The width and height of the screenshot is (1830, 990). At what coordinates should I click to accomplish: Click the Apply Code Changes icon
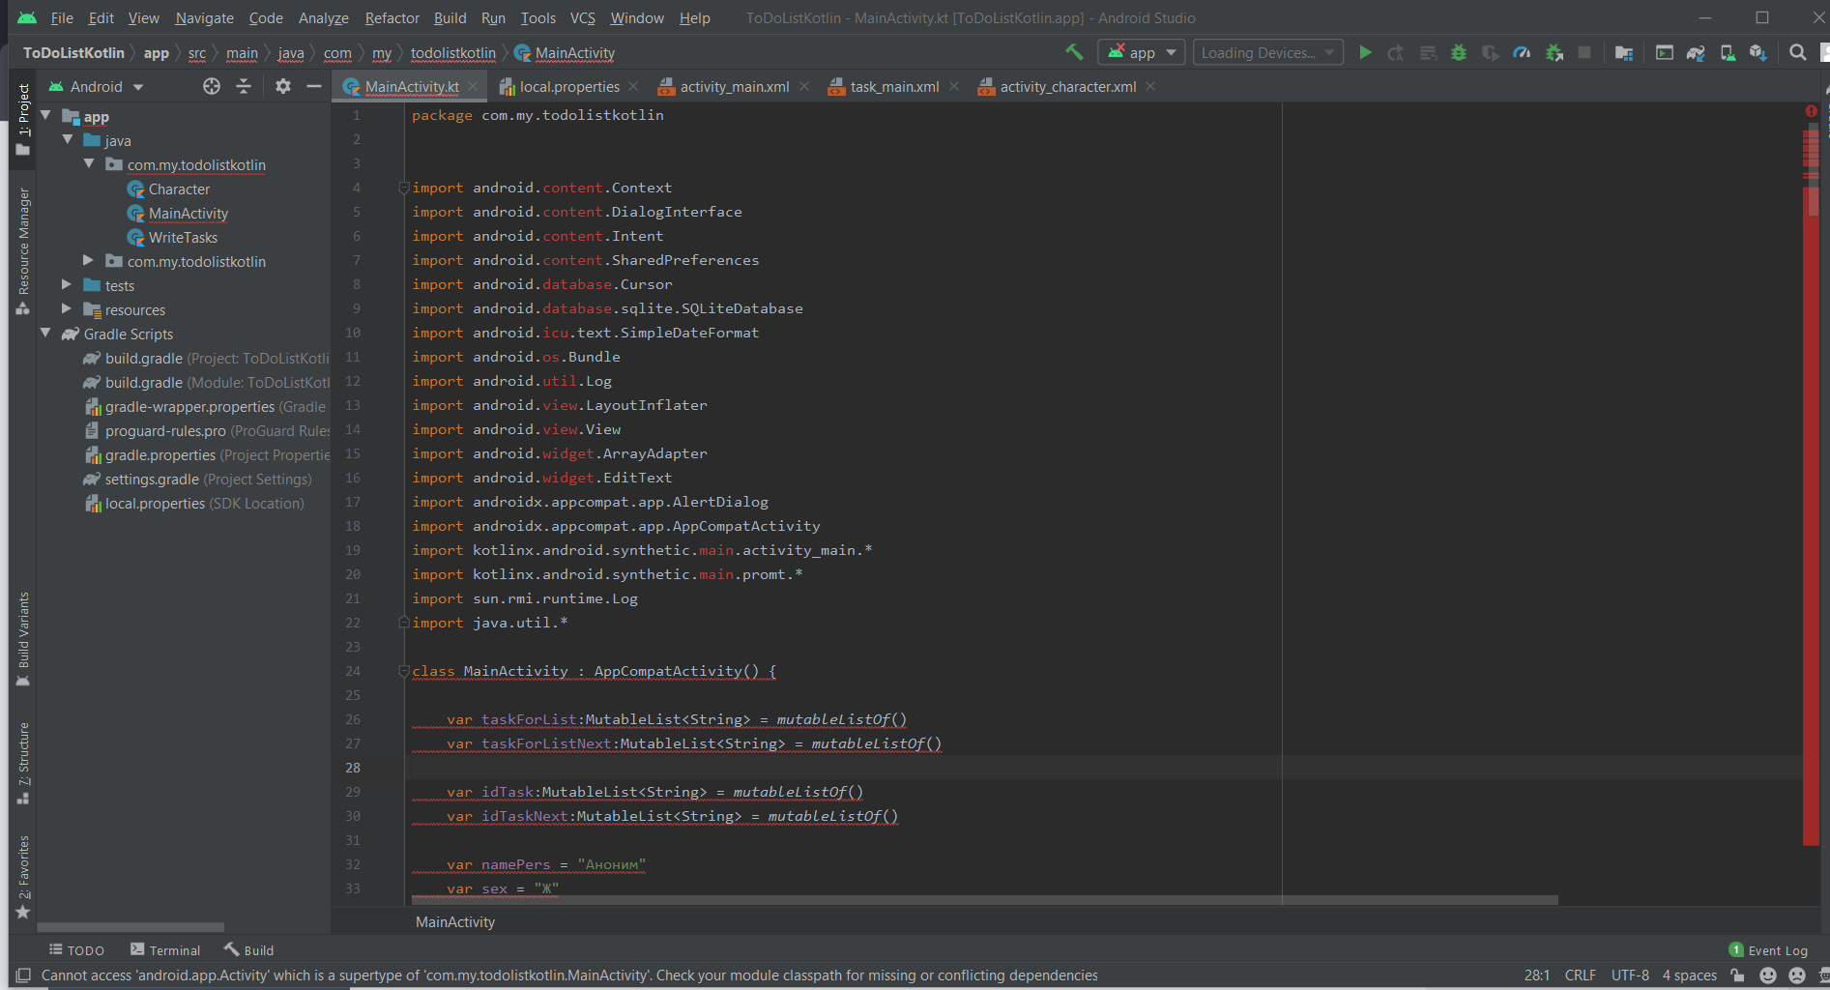[x=1428, y=52]
